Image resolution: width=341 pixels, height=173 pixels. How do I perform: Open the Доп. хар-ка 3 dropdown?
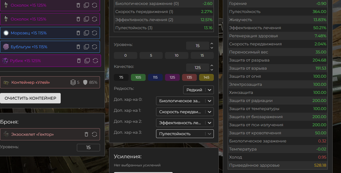click(185, 134)
